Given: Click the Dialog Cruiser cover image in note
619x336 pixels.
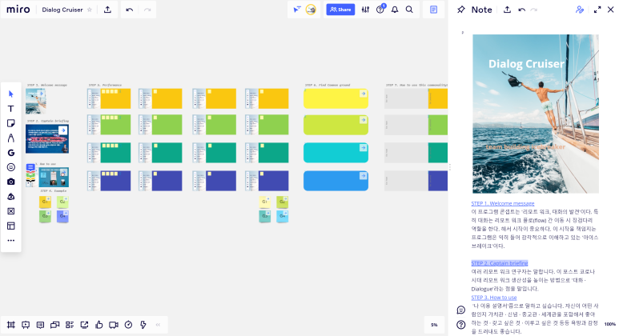Looking at the screenshot, I should click(x=536, y=114).
